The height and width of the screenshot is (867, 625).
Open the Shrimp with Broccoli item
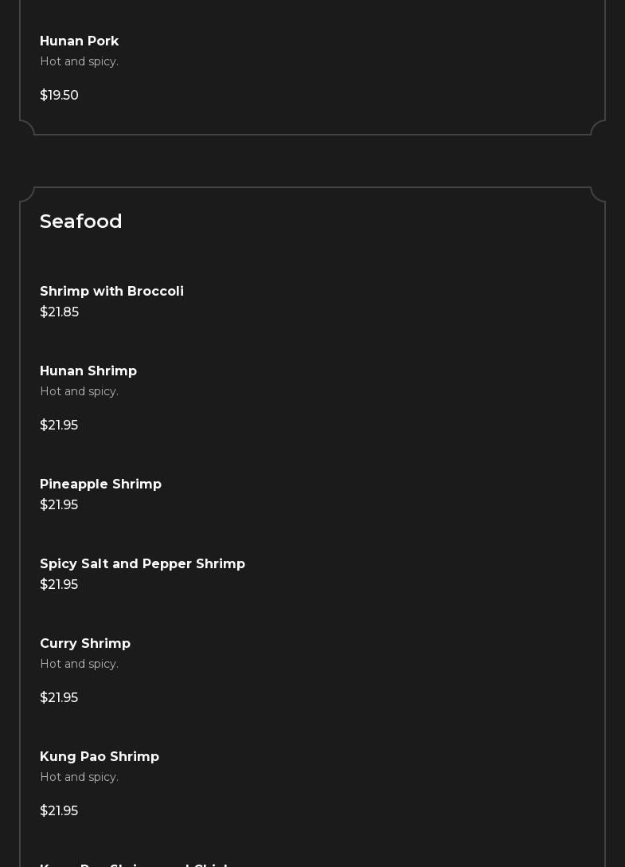coord(111,291)
